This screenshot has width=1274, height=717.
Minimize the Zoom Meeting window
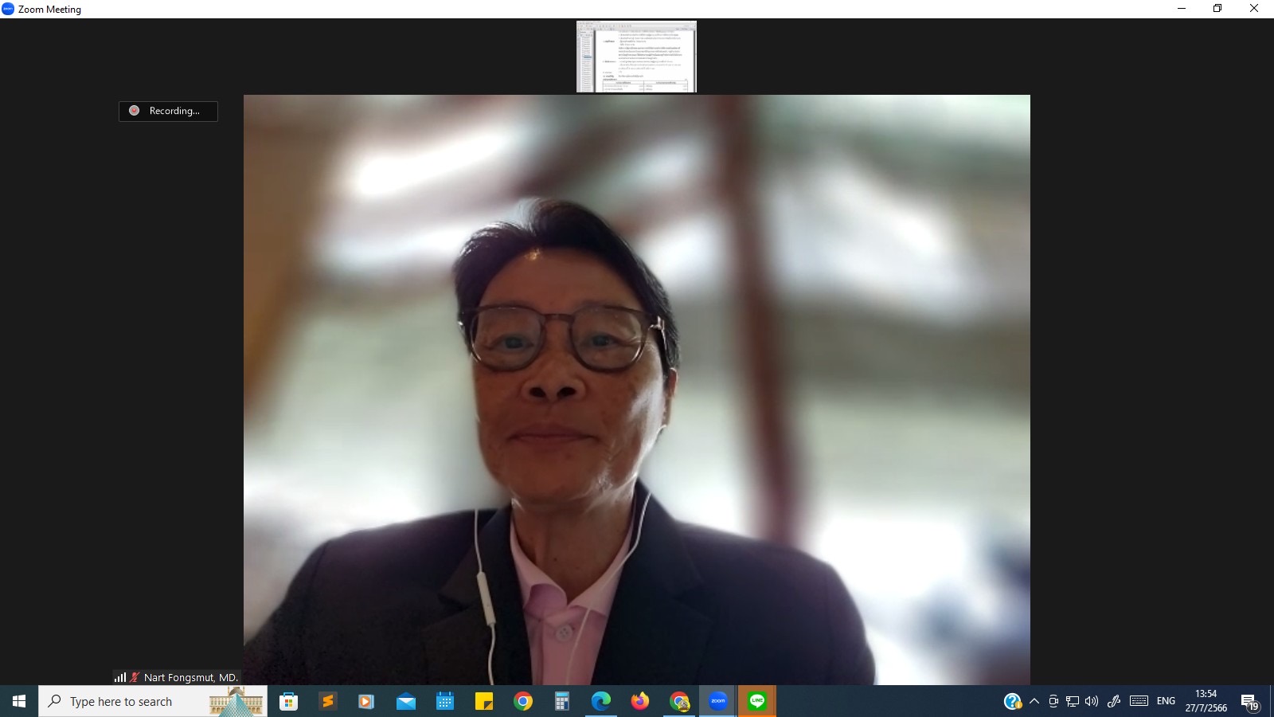[x=1182, y=9]
